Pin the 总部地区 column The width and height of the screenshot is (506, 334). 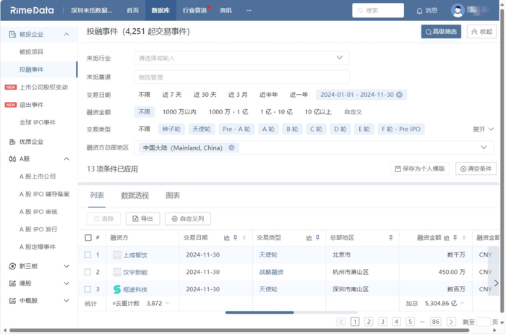click(x=391, y=238)
